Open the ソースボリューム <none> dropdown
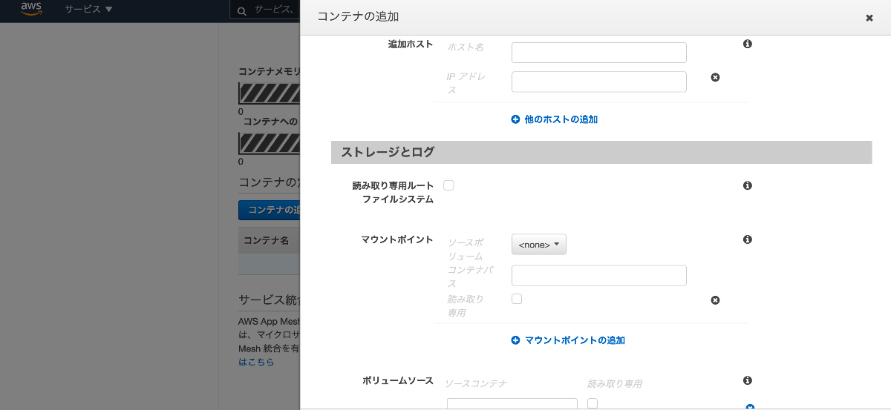 pyautogui.click(x=539, y=245)
